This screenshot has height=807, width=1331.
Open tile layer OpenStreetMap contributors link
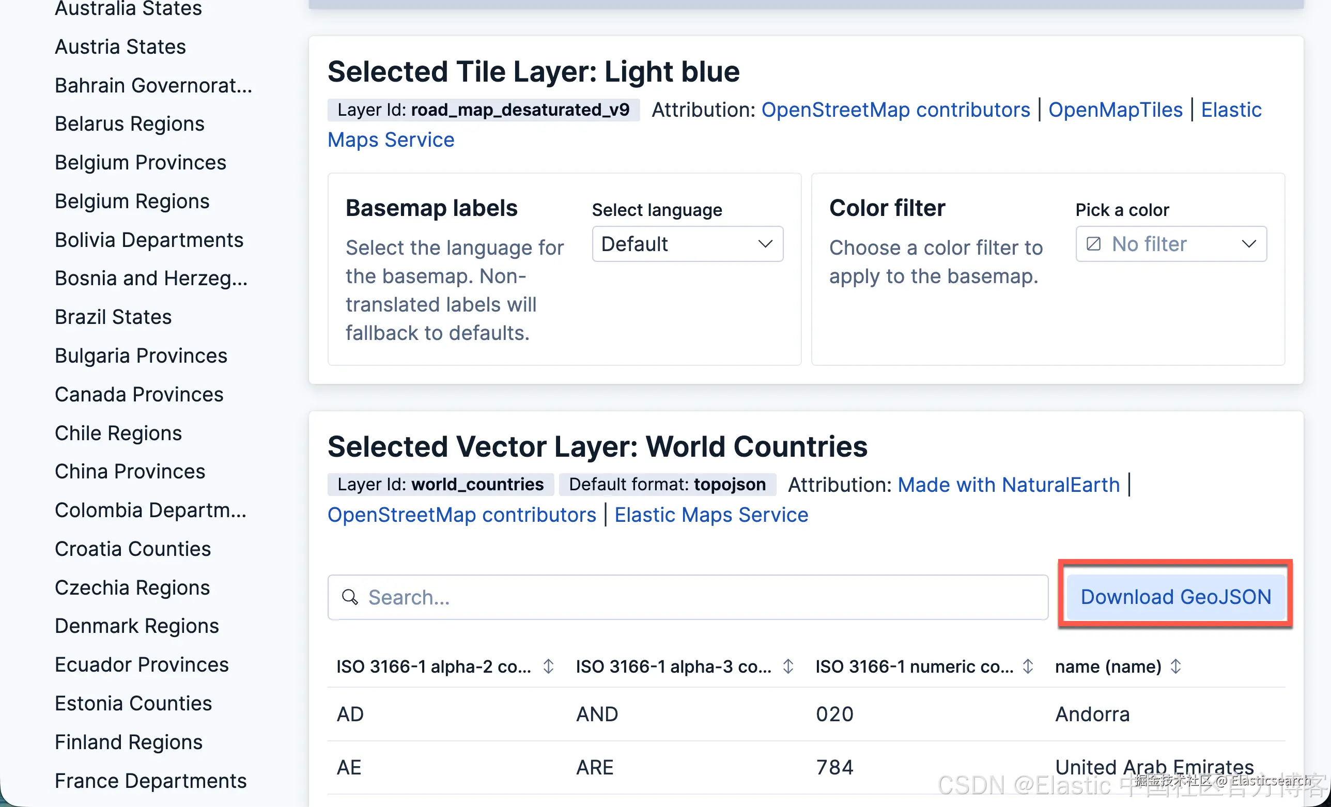point(895,110)
